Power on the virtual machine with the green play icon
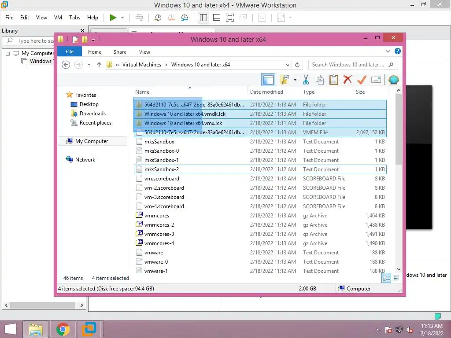Viewport: 451px width, 338px height. coord(113,18)
